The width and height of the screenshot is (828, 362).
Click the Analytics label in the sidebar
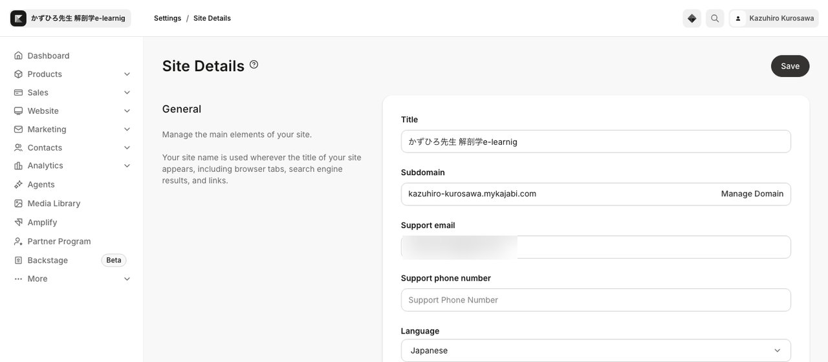click(45, 165)
